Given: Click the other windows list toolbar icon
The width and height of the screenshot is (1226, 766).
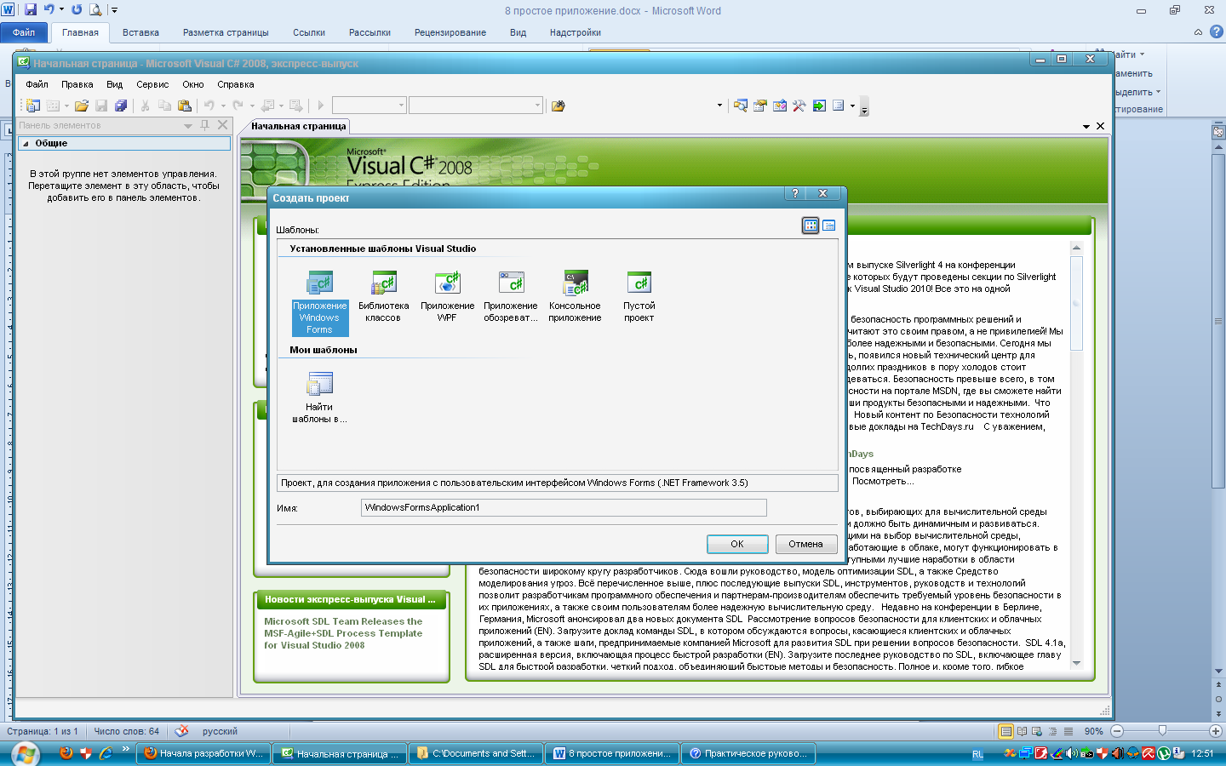Looking at the screenshot, I should point(839,106).
